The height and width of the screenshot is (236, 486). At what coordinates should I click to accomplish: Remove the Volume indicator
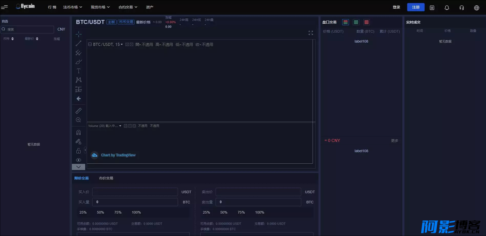tap(134, 126)
